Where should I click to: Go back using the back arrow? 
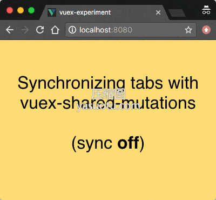coord(10,30)
